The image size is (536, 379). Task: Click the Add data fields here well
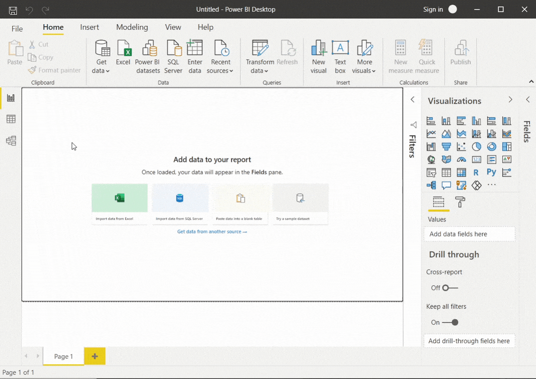[x=469, y=234]
